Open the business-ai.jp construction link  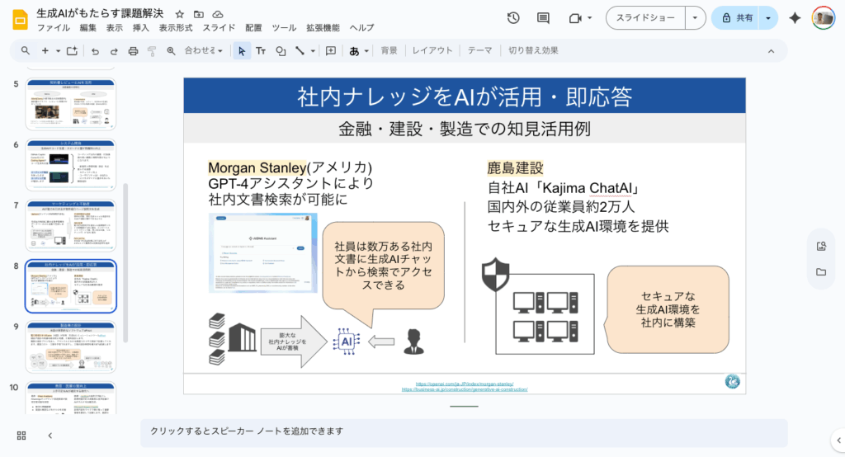click(x=465, y=389)
